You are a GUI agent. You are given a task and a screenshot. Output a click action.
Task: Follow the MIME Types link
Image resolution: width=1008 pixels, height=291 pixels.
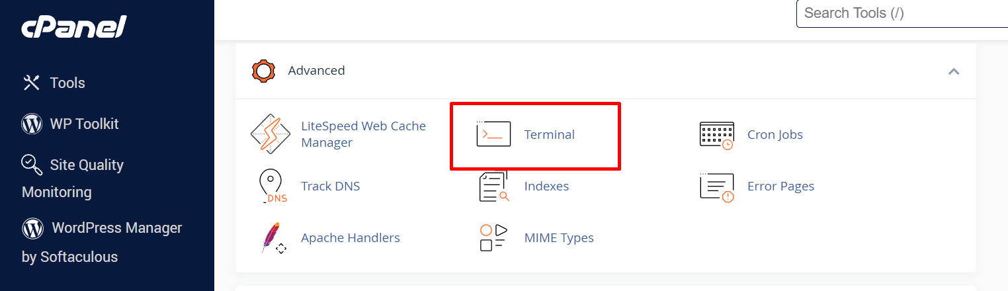point(559,238)
